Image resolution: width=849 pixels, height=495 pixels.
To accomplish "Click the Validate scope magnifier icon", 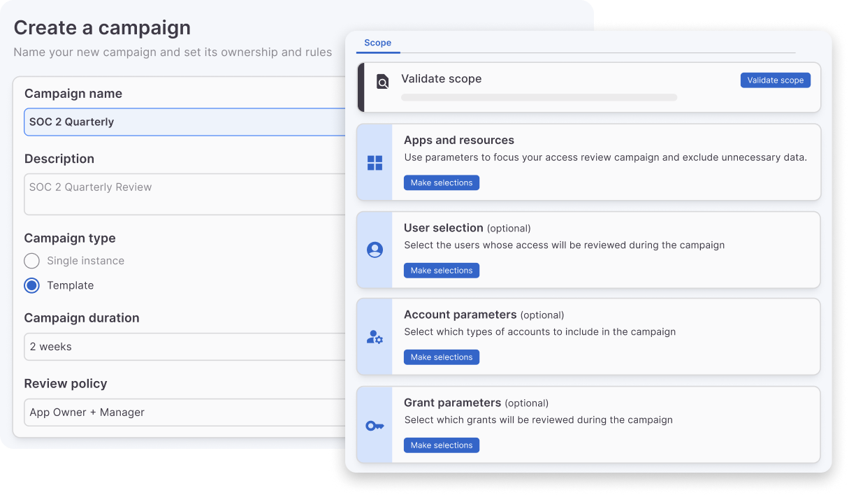I will (x=382, y=82).
